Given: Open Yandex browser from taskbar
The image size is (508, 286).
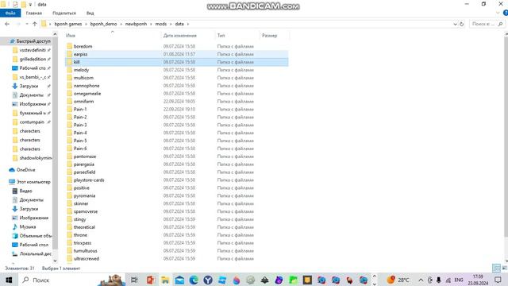Looking at the screenshot, I should (x=208, y=280).
